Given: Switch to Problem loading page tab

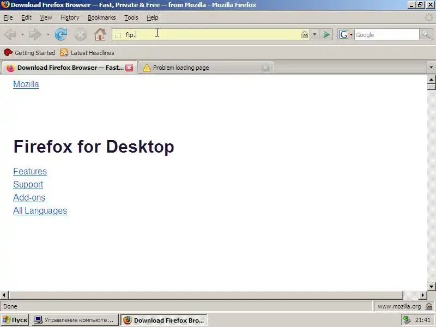Looking at the screenshot, I should coord(206,68).
